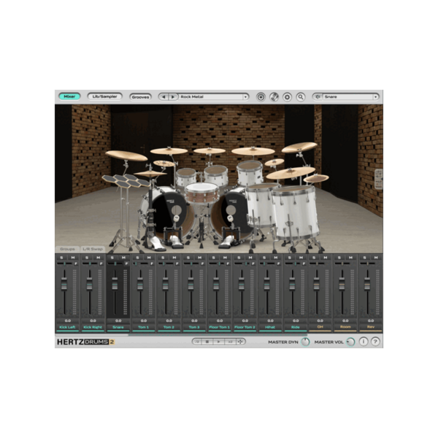Screen dimensions: 438x438
Task: Stop playback in the bottom transport
Action: tap(207, 342)
